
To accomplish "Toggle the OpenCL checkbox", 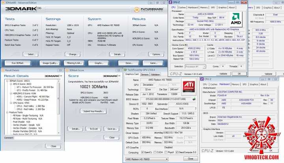I will 142,152.
